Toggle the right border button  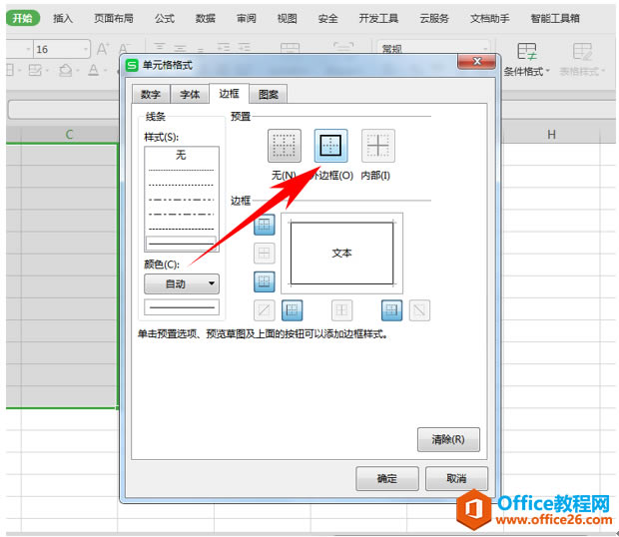coord(391,310)
